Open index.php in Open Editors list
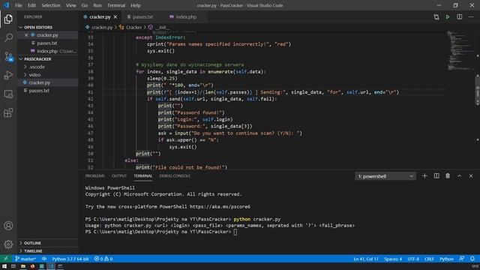 [x=47, y=51]
